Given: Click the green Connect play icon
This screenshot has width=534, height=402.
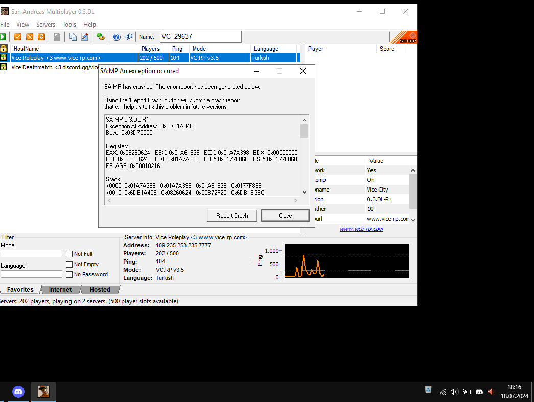Looking at the screenshot, I should coord(3,37).
